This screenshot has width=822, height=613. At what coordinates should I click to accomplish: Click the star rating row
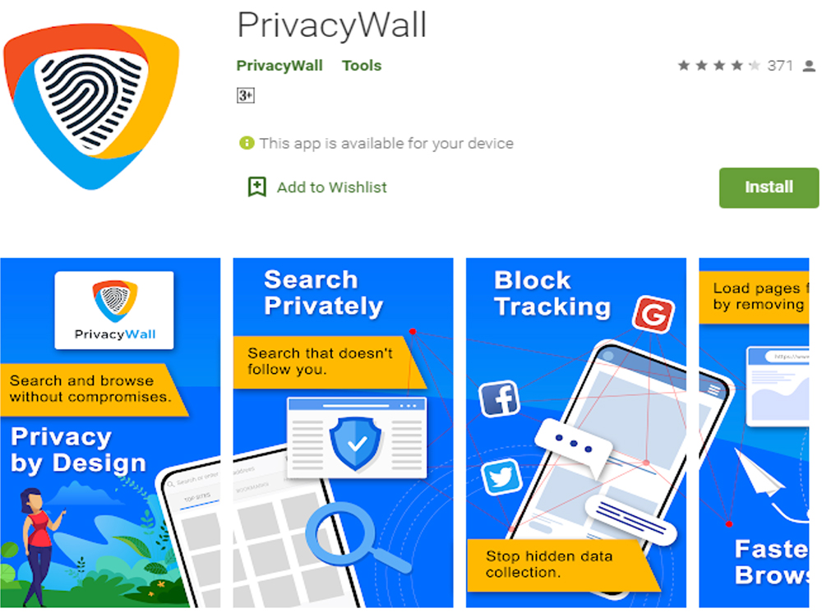tap(718, 66)
